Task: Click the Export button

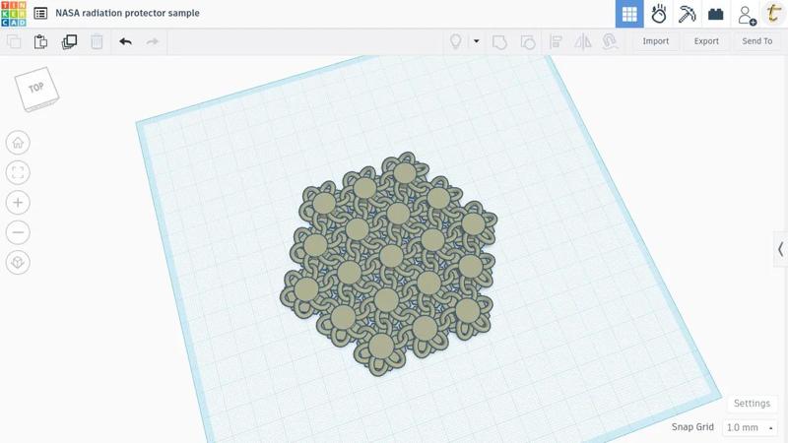Action: click(706, 41)
